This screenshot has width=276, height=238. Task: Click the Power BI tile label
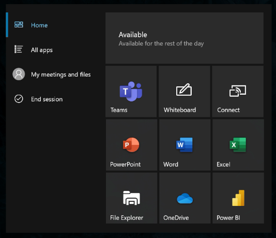(x=228, y=218)
